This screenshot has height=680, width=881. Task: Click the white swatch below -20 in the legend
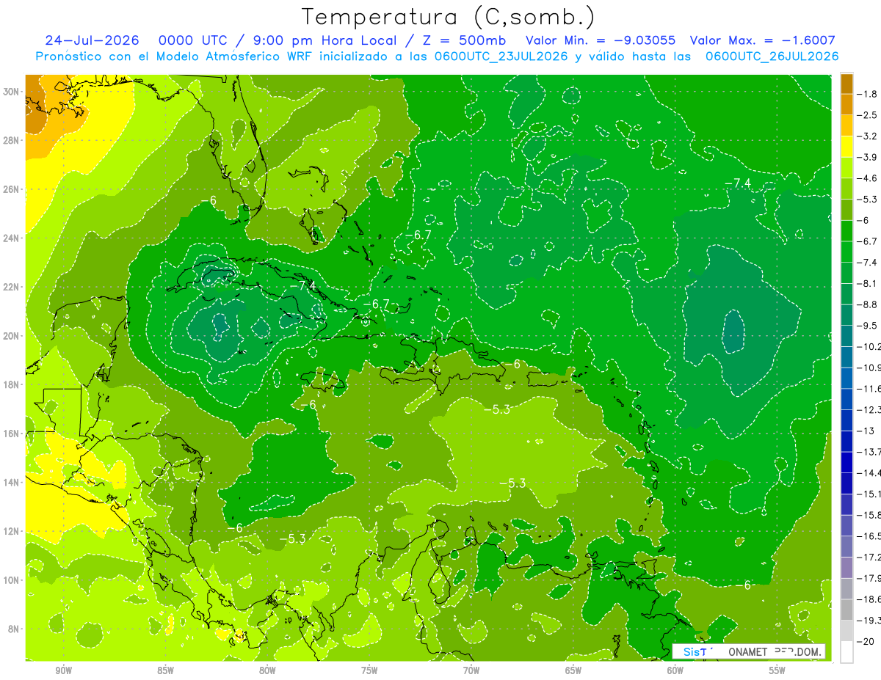[846, 652]
